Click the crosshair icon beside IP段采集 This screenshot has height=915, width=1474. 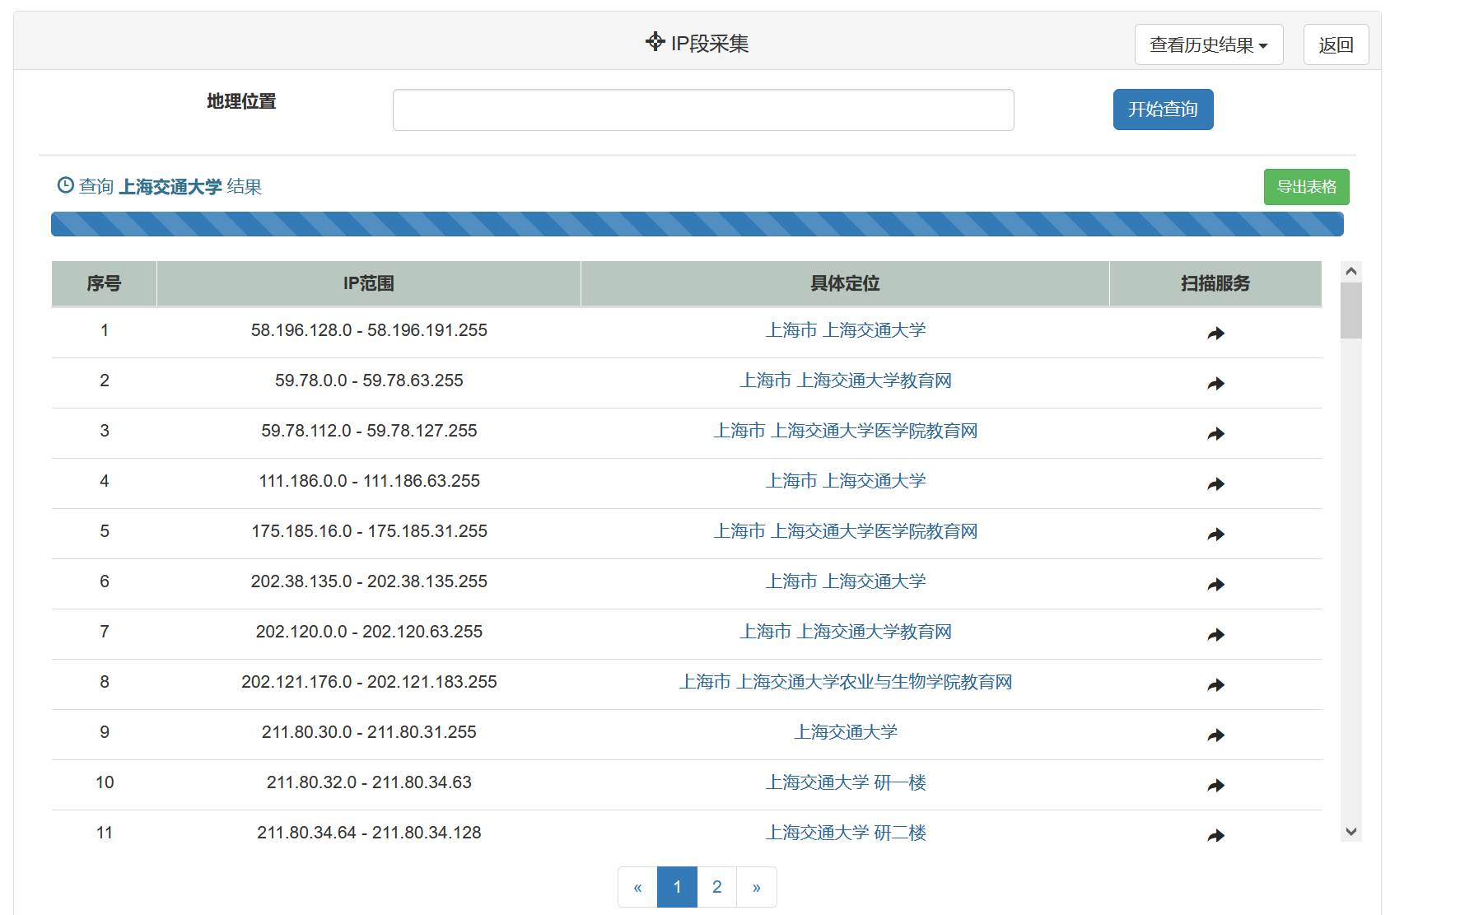click(655, 42)
